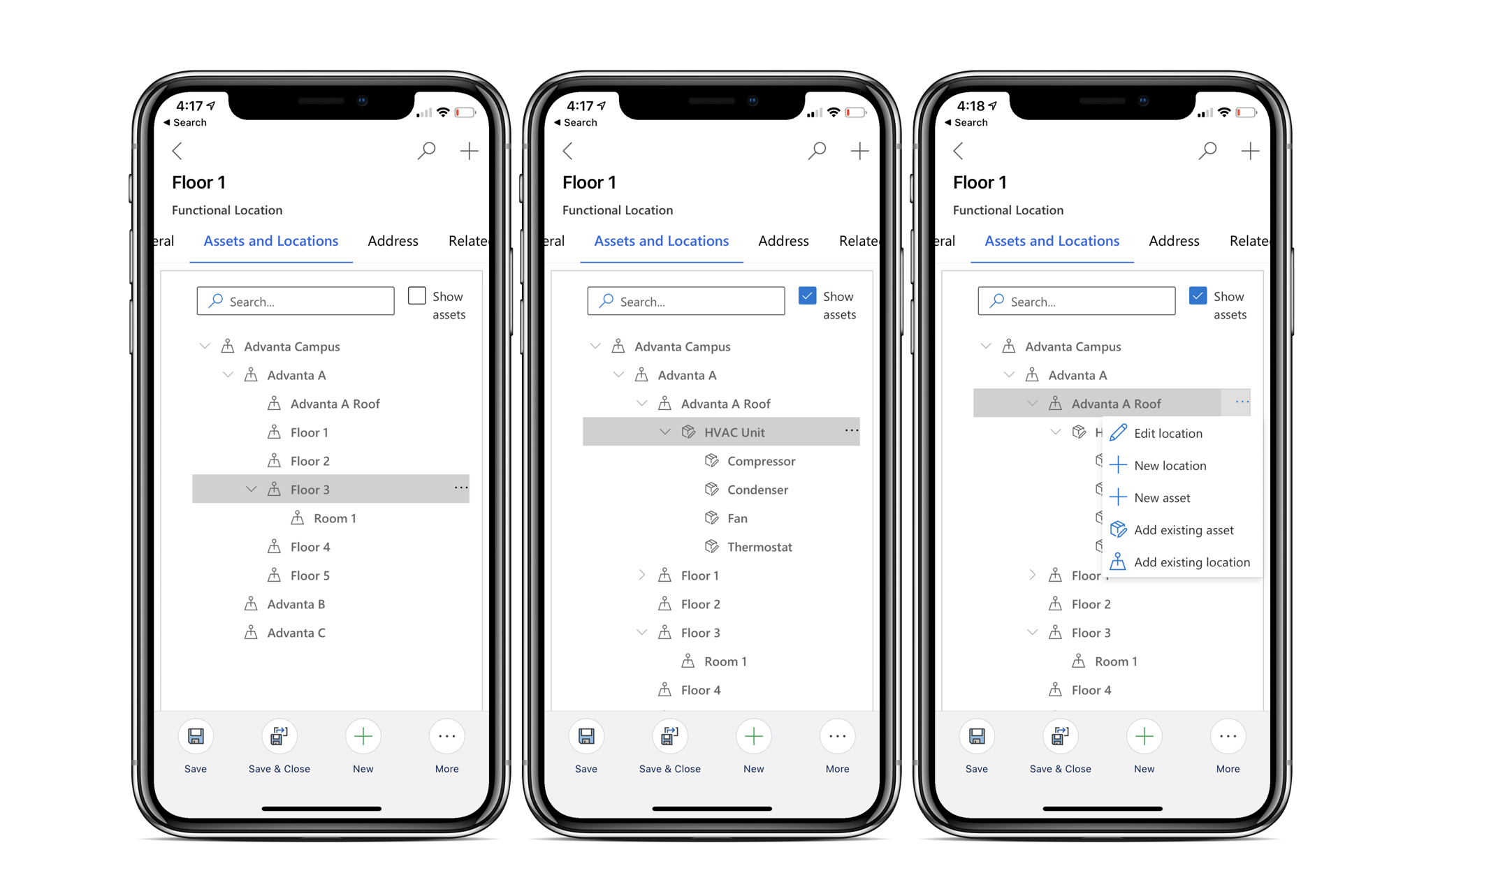This screenshot has height=873, width=1512.
Task: Click the Save icon in bottom toolbar
Action: click(x=196, y=737)
